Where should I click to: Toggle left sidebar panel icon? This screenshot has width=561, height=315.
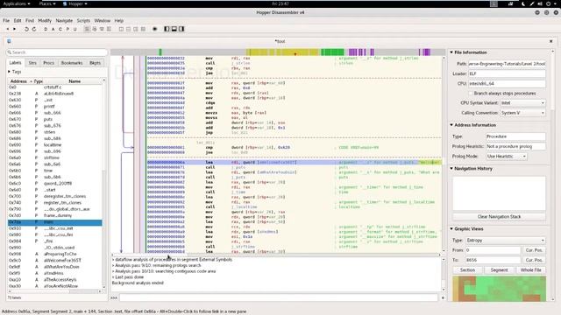[x=167, y=29]
